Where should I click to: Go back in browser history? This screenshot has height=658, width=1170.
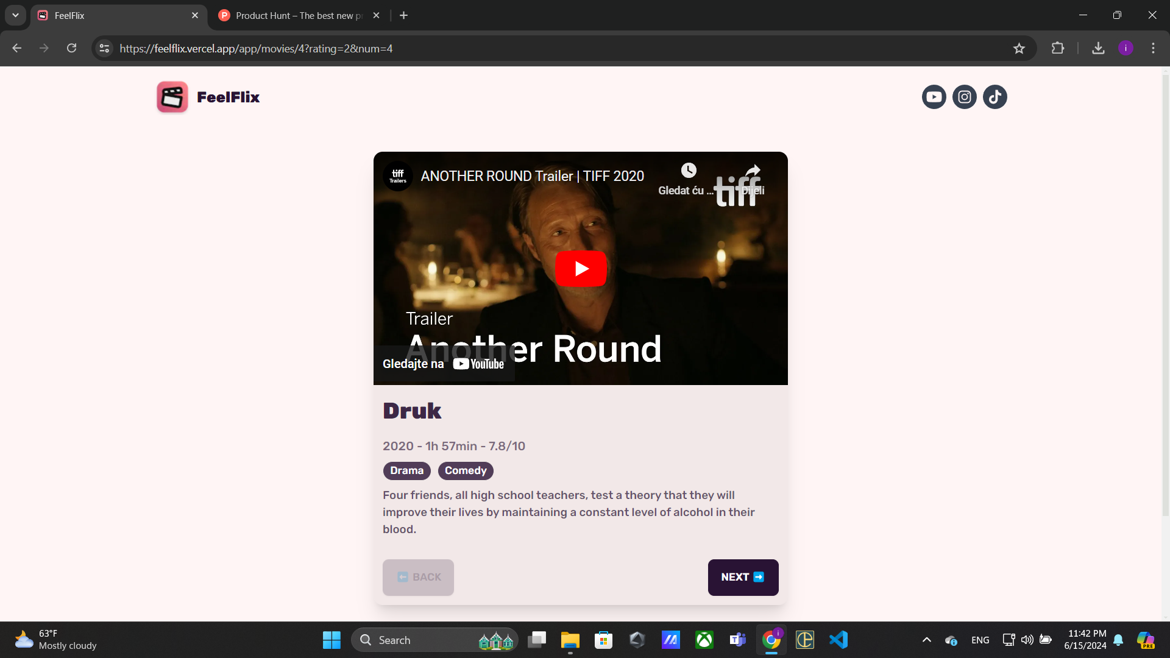[x=16, y=48]
